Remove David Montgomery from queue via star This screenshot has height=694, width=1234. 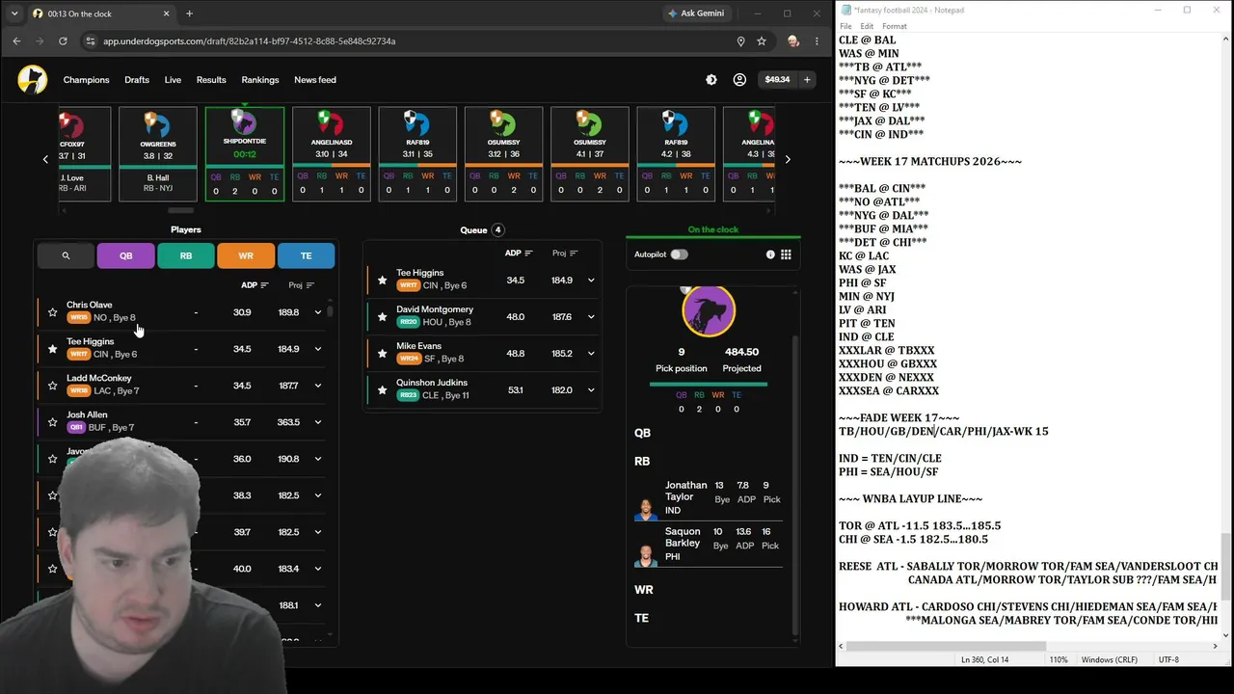coord(382,317)
